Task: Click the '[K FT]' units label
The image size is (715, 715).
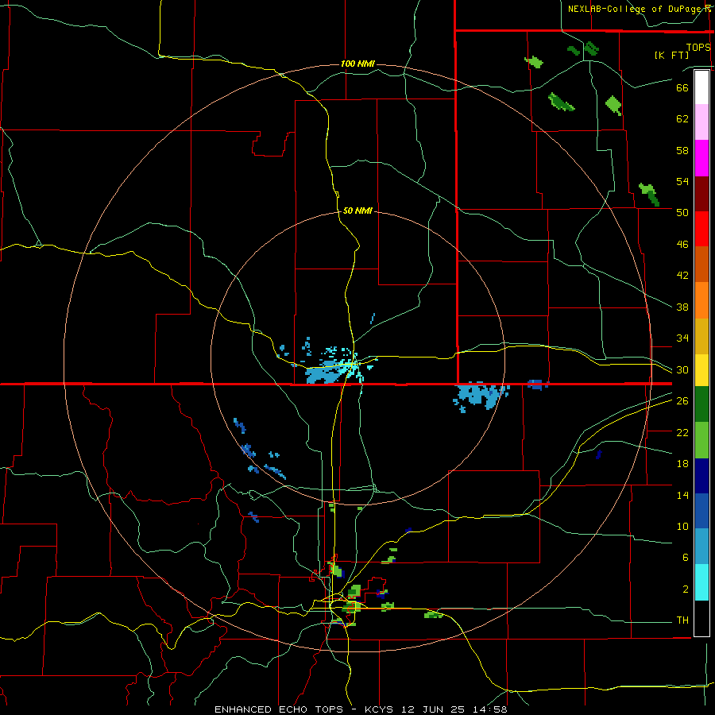Action: [x=671, y=56]
